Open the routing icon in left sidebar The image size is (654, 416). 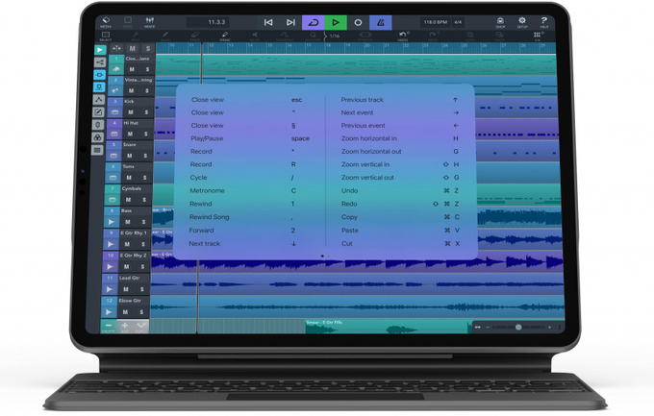[100, 62]
